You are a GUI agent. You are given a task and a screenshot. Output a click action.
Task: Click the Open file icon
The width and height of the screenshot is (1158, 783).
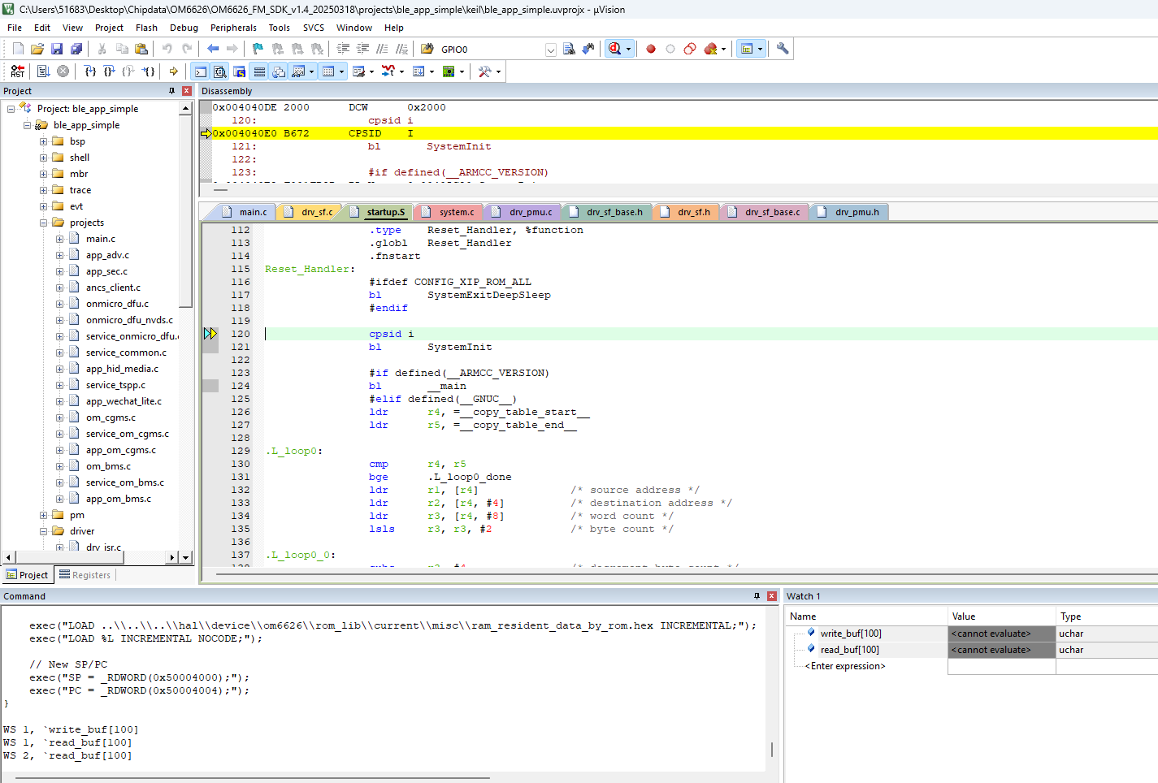37,49
